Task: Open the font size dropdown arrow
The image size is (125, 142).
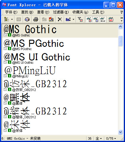Action: pos(73,19)
